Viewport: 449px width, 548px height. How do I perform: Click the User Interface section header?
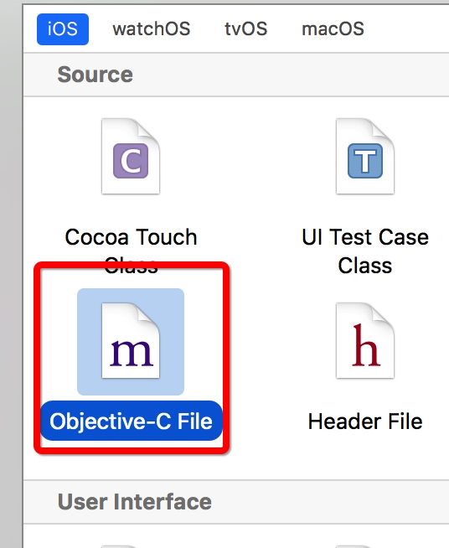pos(135,502)
